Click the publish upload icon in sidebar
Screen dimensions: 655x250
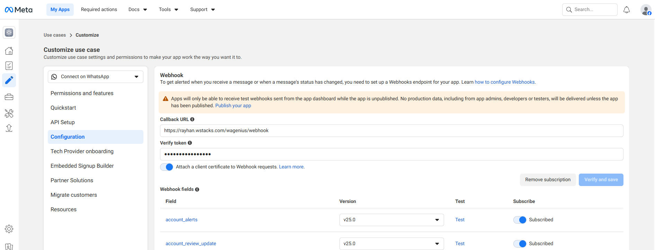click(x=9, y=128)
